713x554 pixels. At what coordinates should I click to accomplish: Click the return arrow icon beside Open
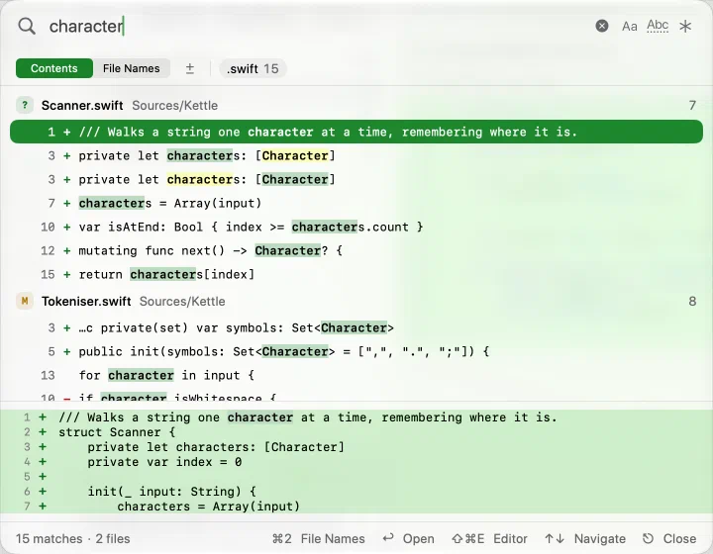388,538
